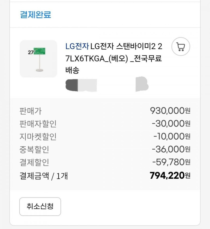Select the 결제할인 label

coord(34,162)
